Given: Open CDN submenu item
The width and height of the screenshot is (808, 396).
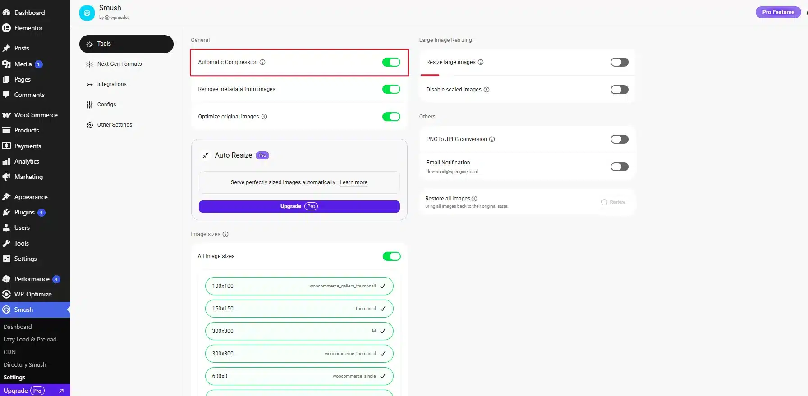Looking at the screenshot, I should (9, 352).
